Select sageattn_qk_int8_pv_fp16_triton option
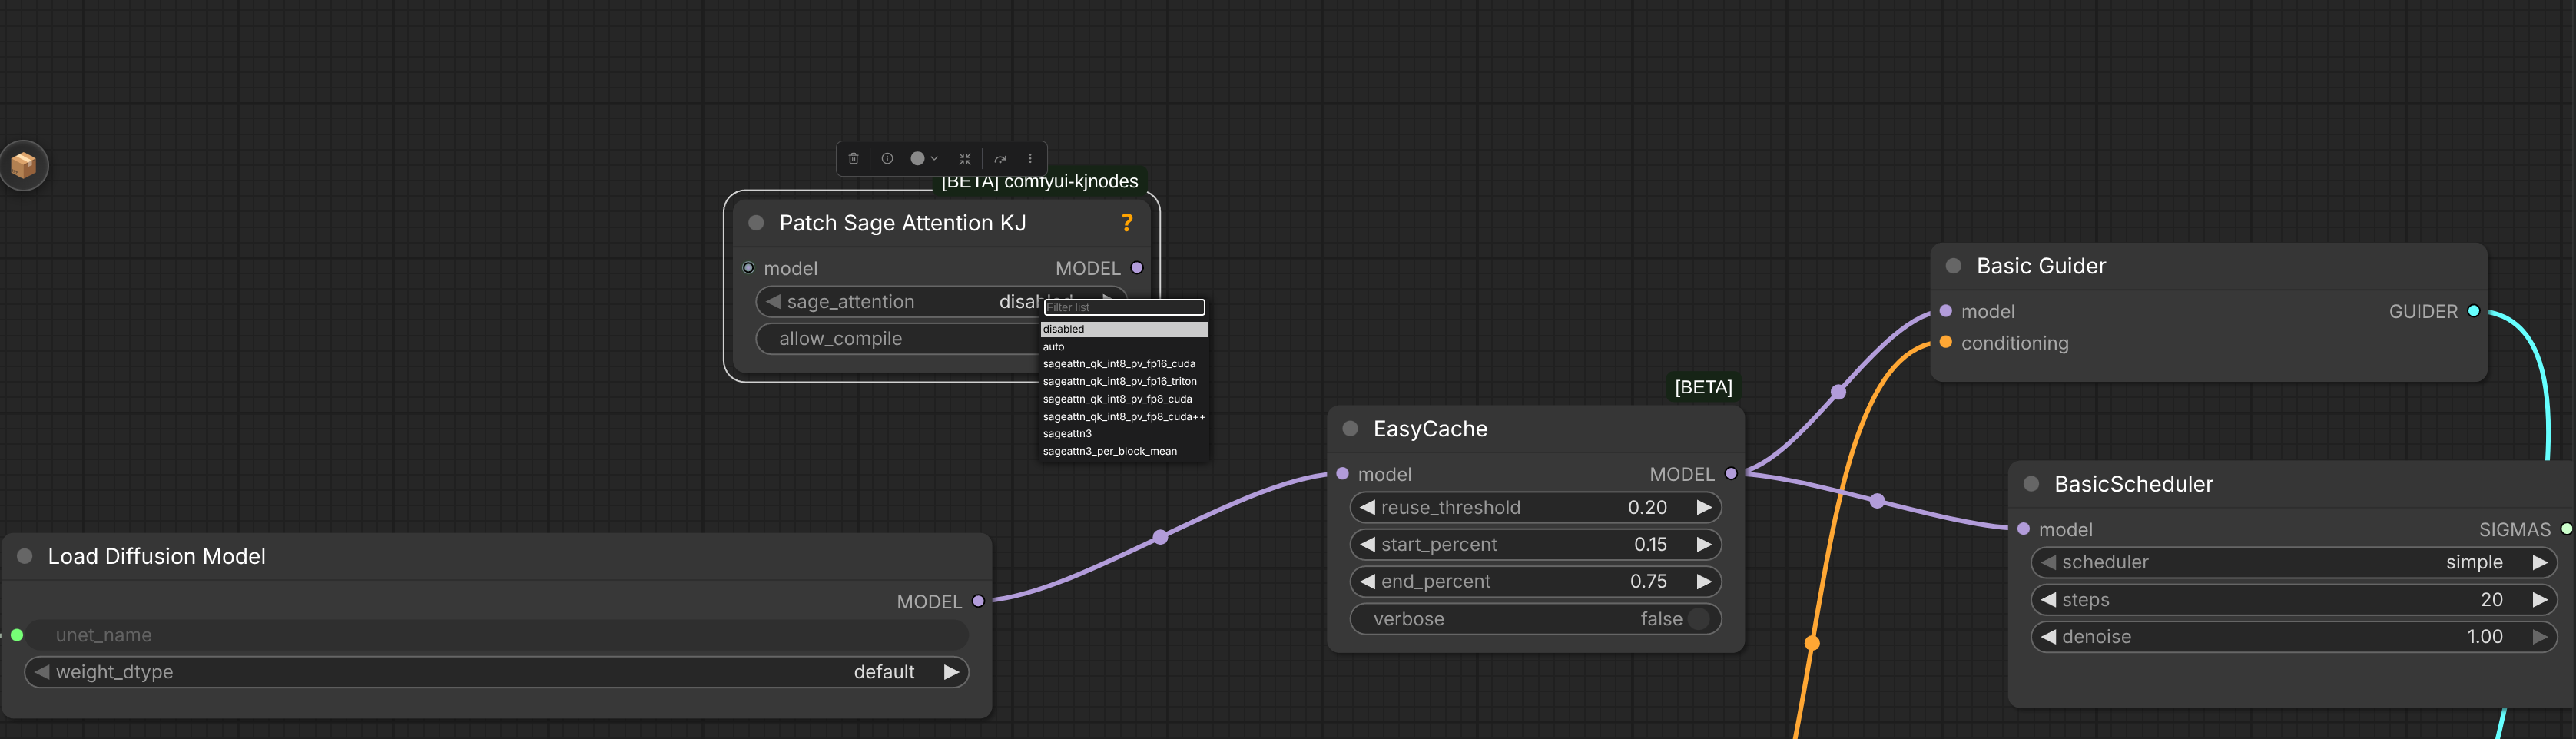The width and height of the screenshot is (2576, 739). tap(1124, 381)
